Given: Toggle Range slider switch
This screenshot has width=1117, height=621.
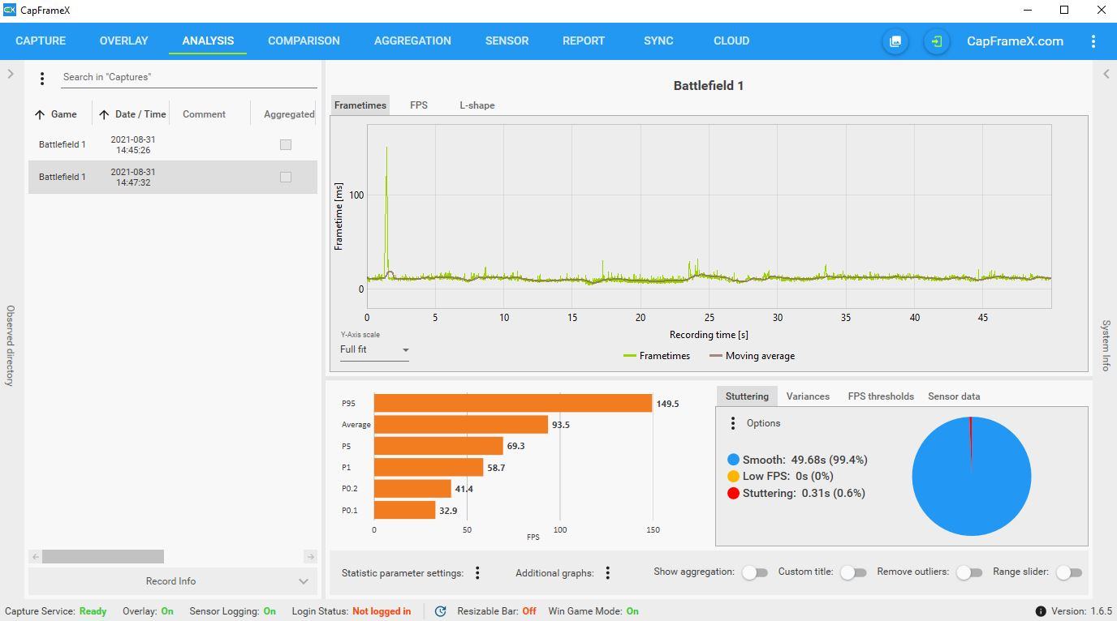Looking at the screenshot, I should (1069, 572).
